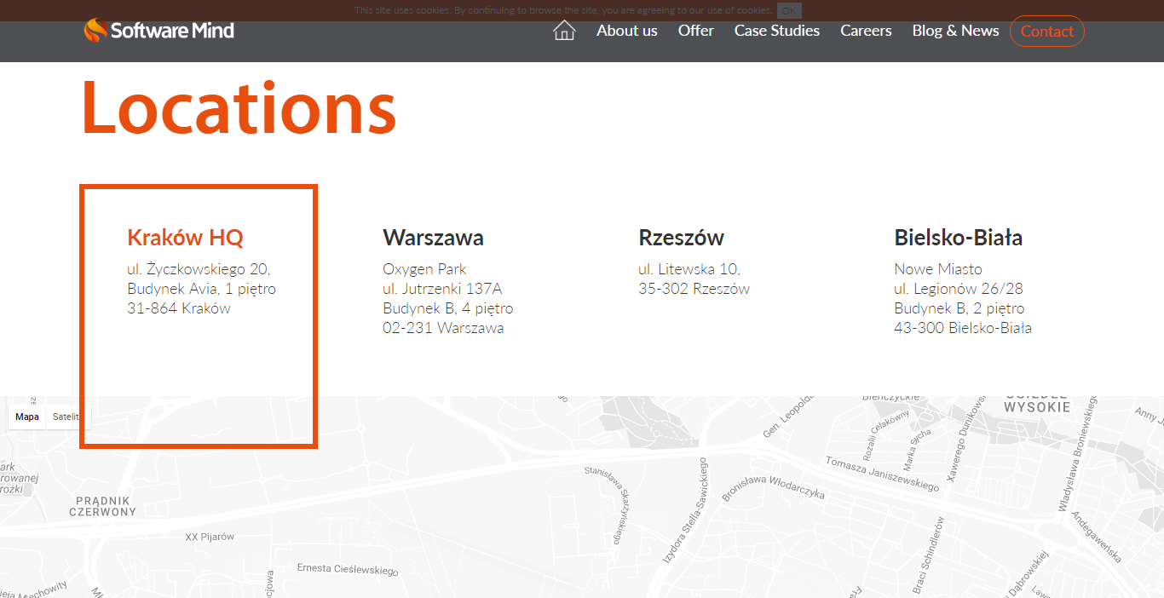Navigate to Case Studies
The image size is (1164, 598).
click(x=777, y=31)
